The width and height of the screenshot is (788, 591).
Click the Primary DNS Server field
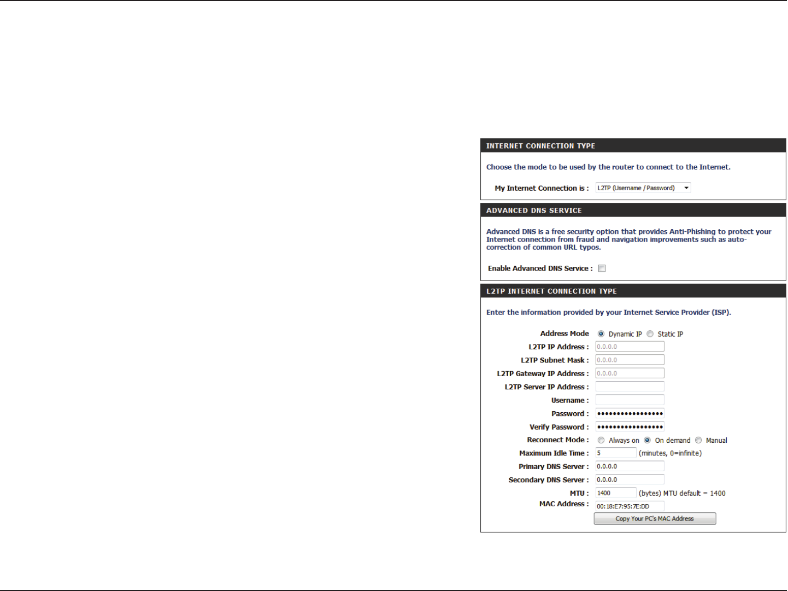630,466
